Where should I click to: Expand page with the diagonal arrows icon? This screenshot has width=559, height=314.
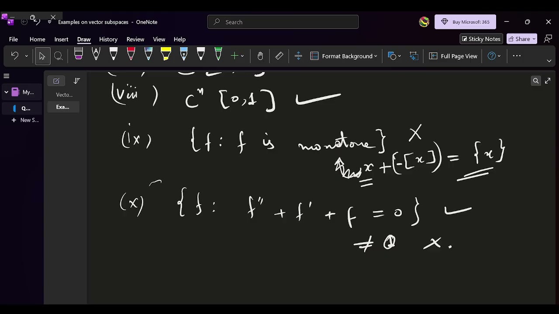point(548,81)
